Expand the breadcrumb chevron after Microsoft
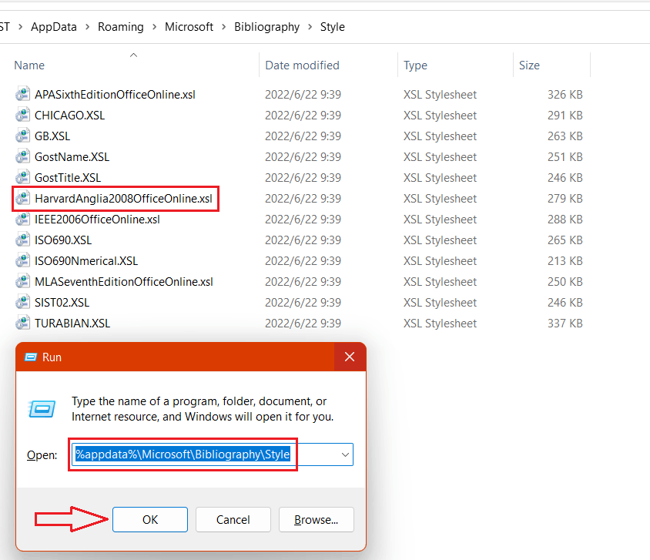The width and height of the screenshot is (650, 560). point(224,27)
